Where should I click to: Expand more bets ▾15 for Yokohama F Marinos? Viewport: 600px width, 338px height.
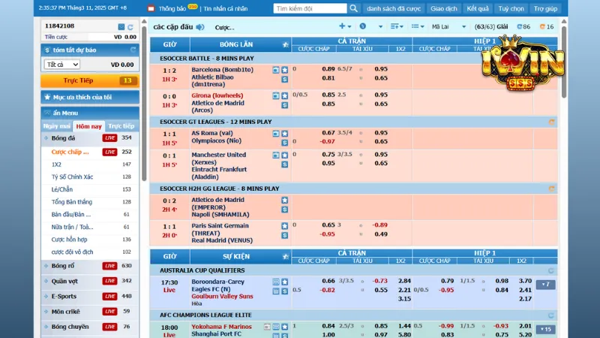(546, 329)
